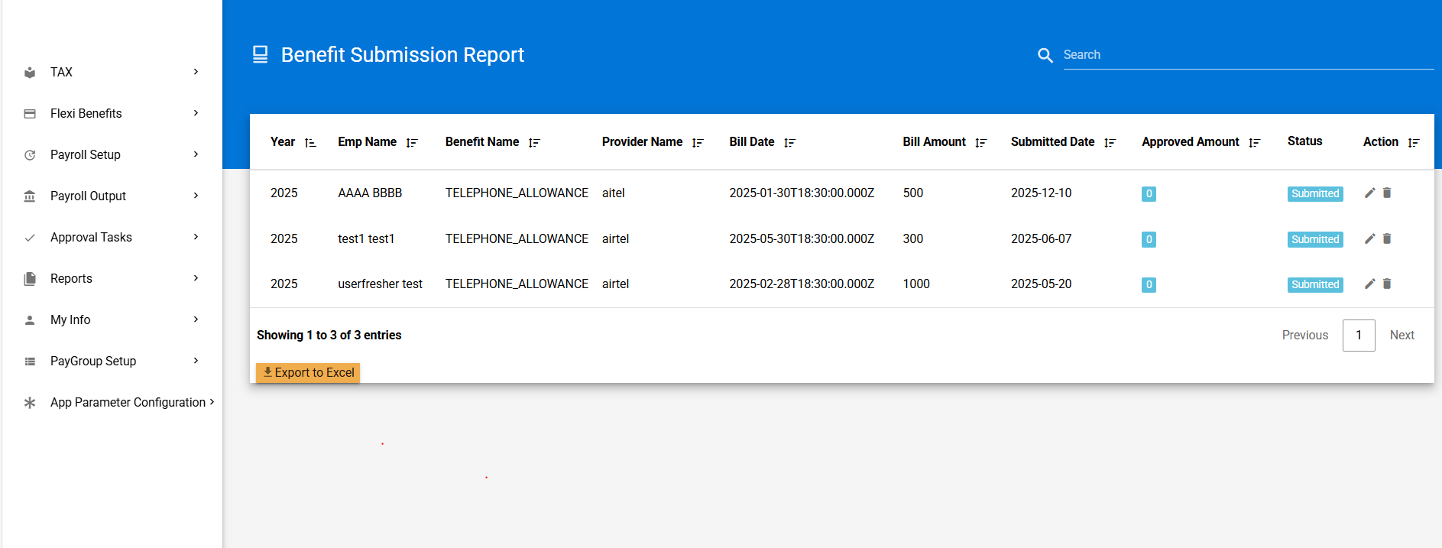Viewport: 1442px width, 548px height.
Task: Select page 1 in pagination
Action: (1358, 336)
